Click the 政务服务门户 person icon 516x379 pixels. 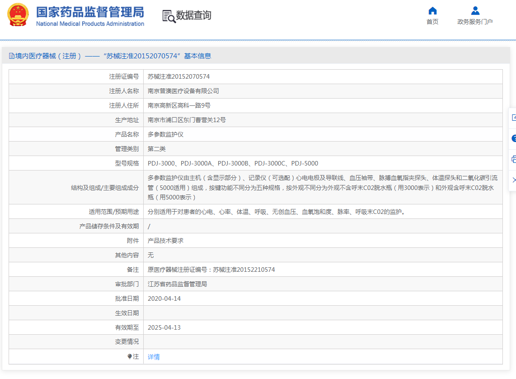pyautogui.click(x=475, y=11)
